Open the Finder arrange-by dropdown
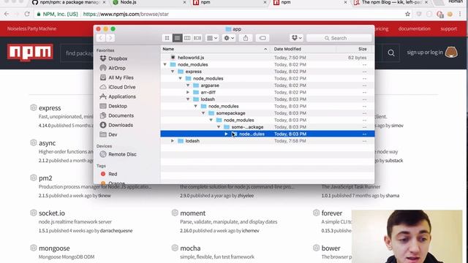This screenshot has height=263, width=468. click(x=212, y=38)
